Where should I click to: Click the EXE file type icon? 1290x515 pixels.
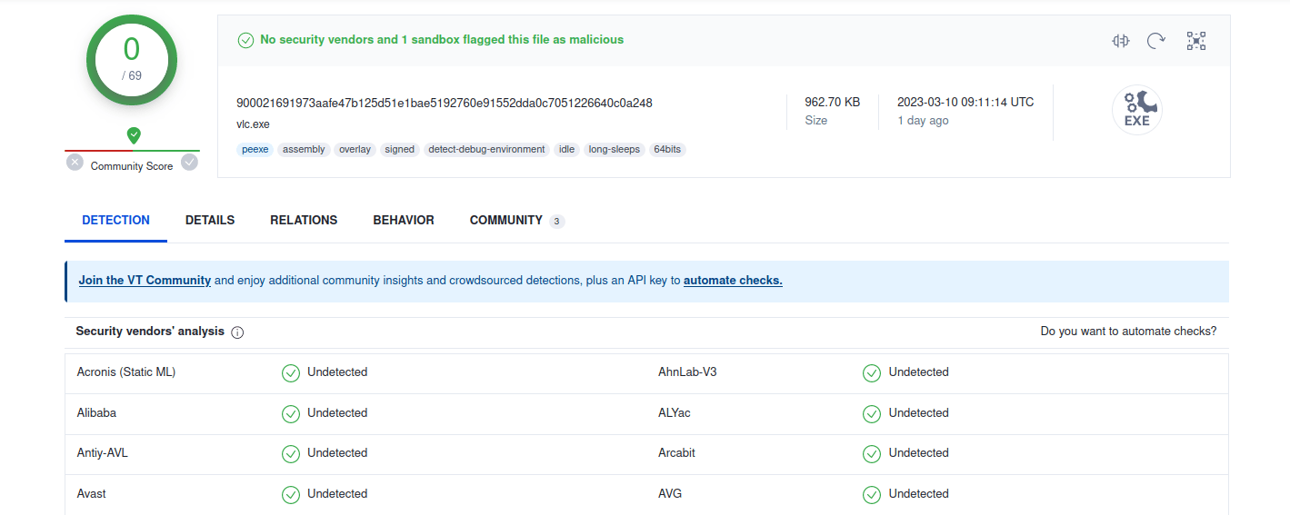[1136, 111]
